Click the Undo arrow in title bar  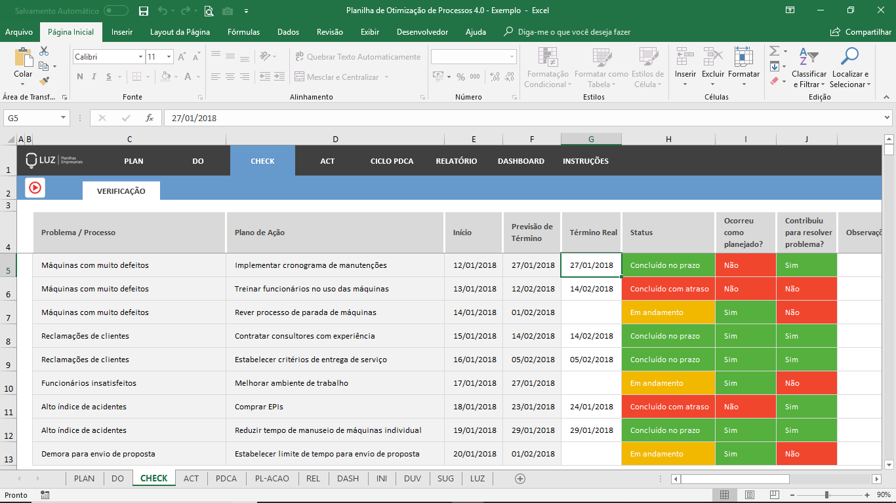coord(162,10)
